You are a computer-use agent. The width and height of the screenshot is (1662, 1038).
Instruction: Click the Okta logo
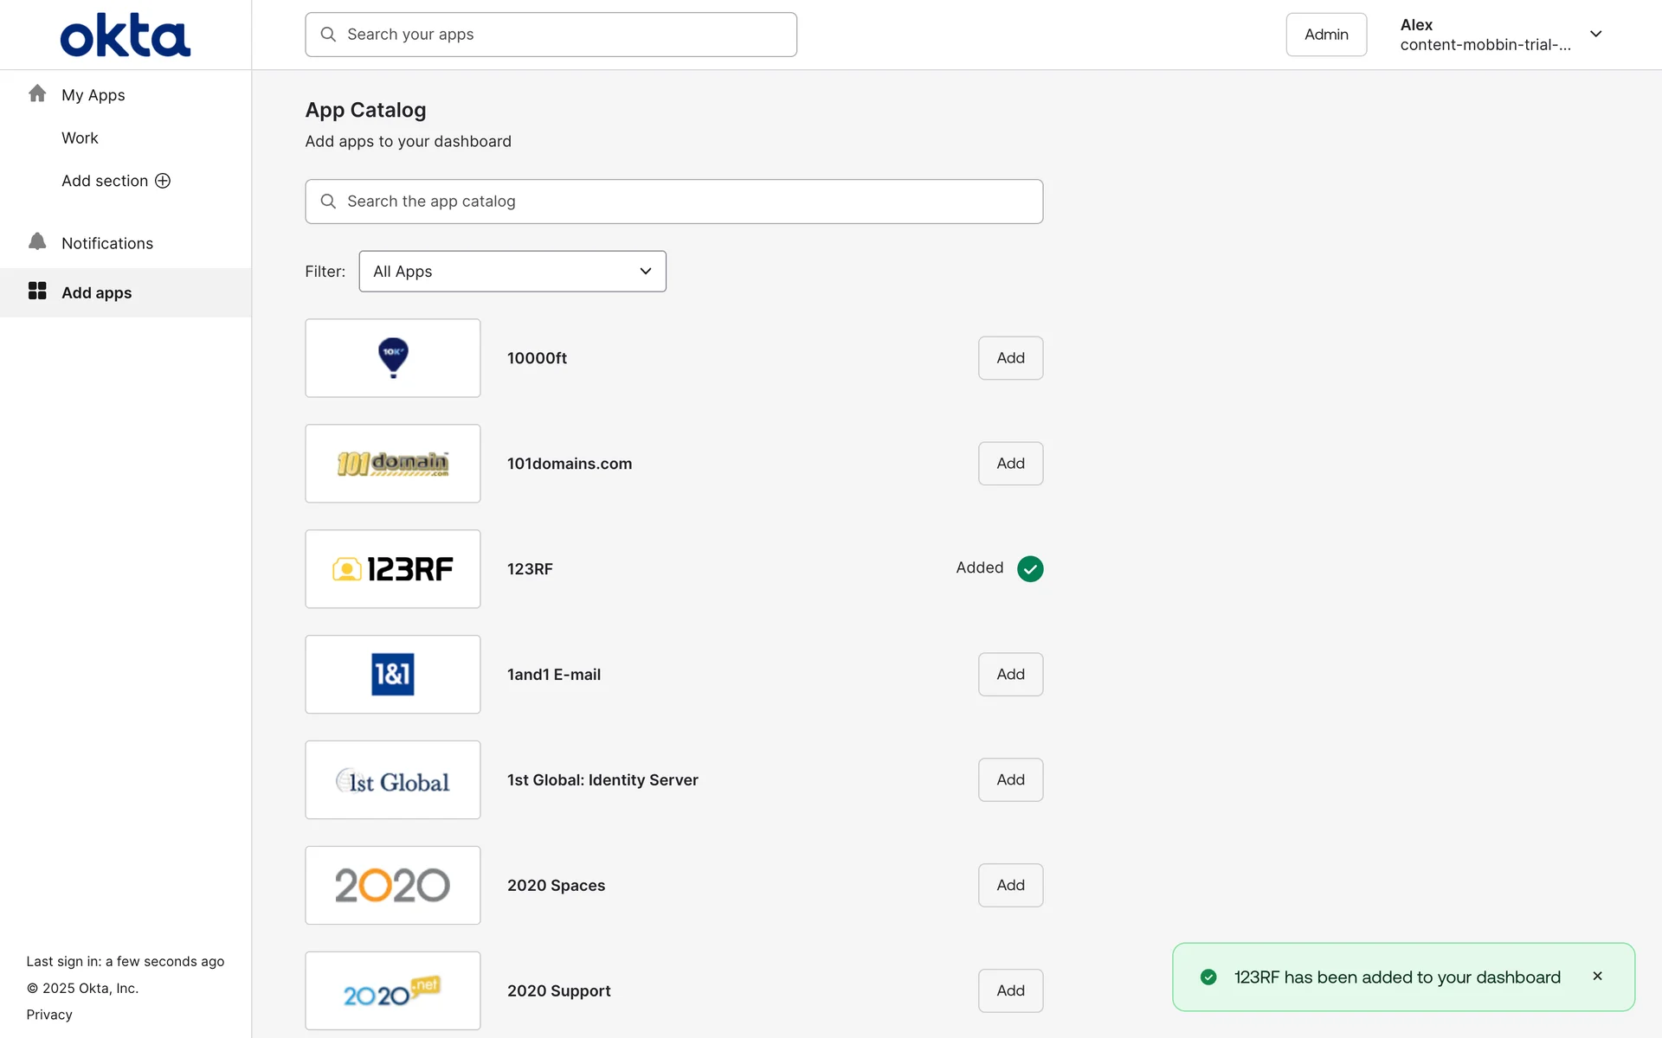126,35
